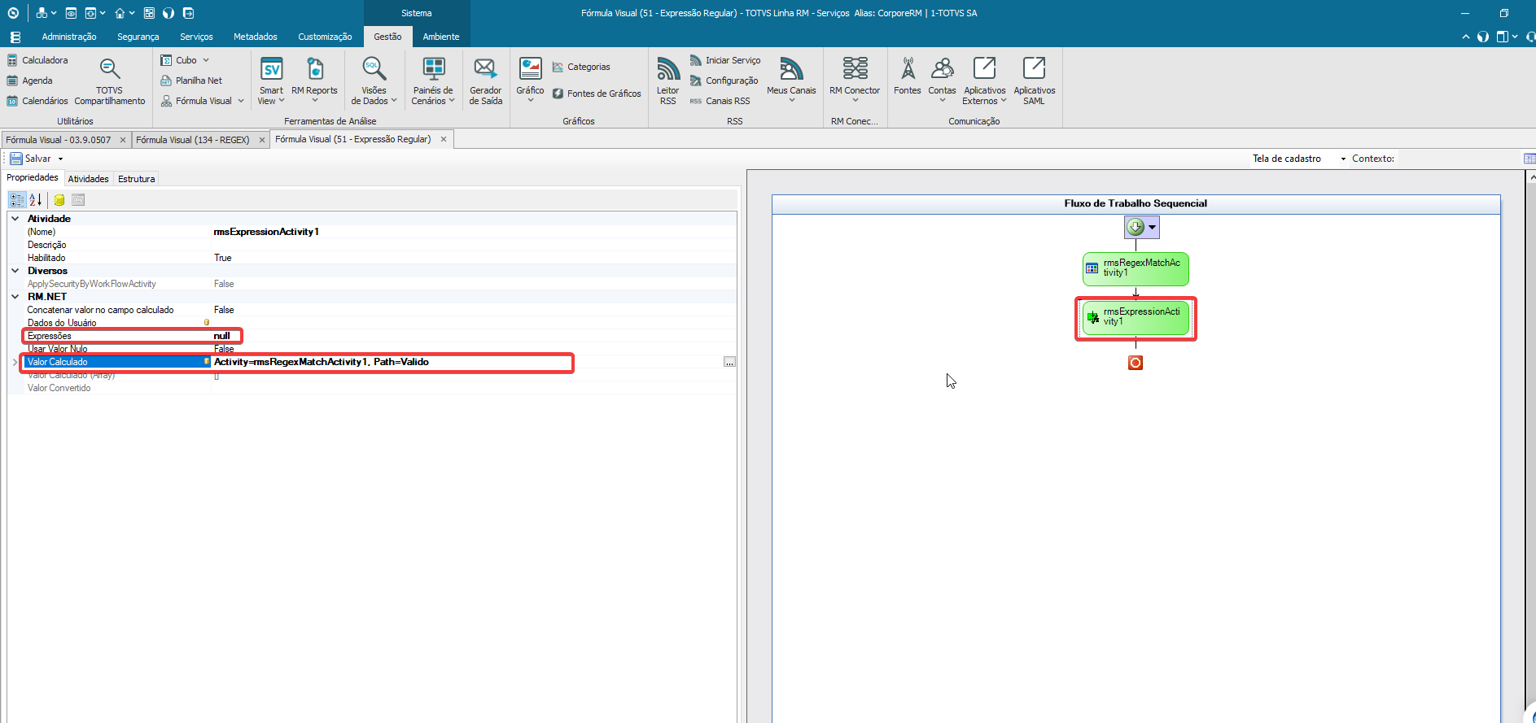Click the red end node of workflow

[1136, 363]
